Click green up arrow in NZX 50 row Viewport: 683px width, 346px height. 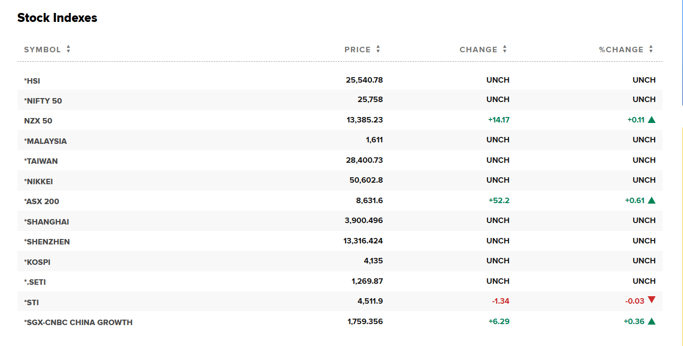click(x=652, y=119)
